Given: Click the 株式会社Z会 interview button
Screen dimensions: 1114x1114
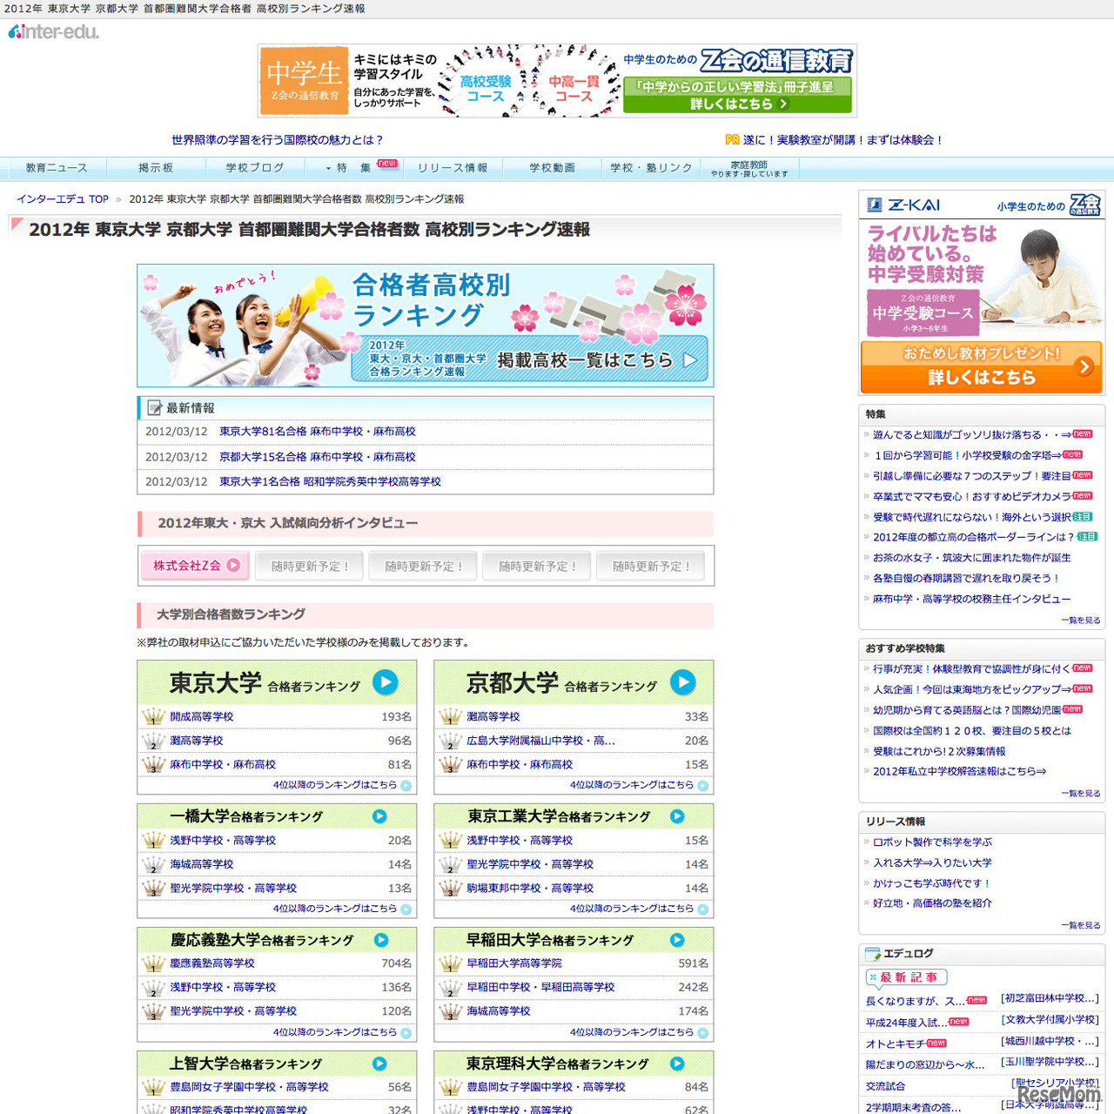Looking at the screenshot, I should 196,566.
